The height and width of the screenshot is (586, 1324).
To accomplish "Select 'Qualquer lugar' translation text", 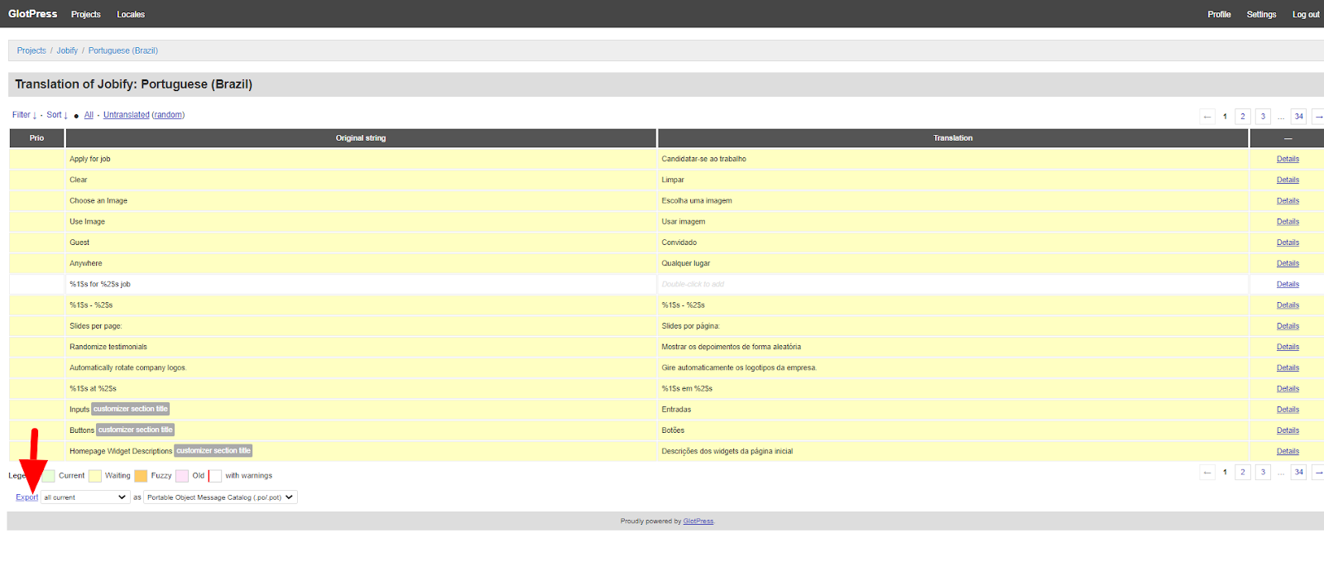I will click(686, 263).
